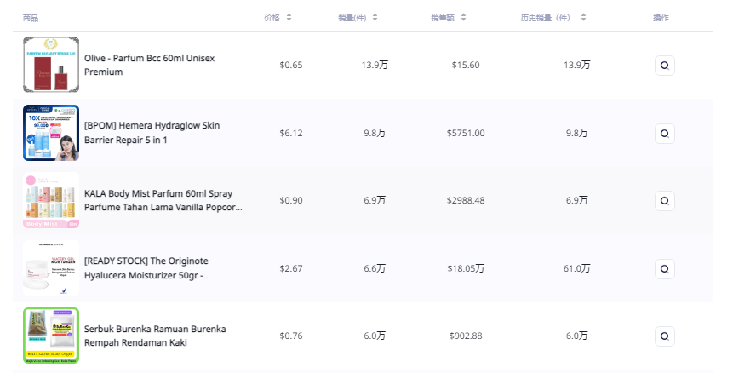Select sales amount cell $18.05万
Viewport: 733px width, 373px height.
[x=466, y=269]
